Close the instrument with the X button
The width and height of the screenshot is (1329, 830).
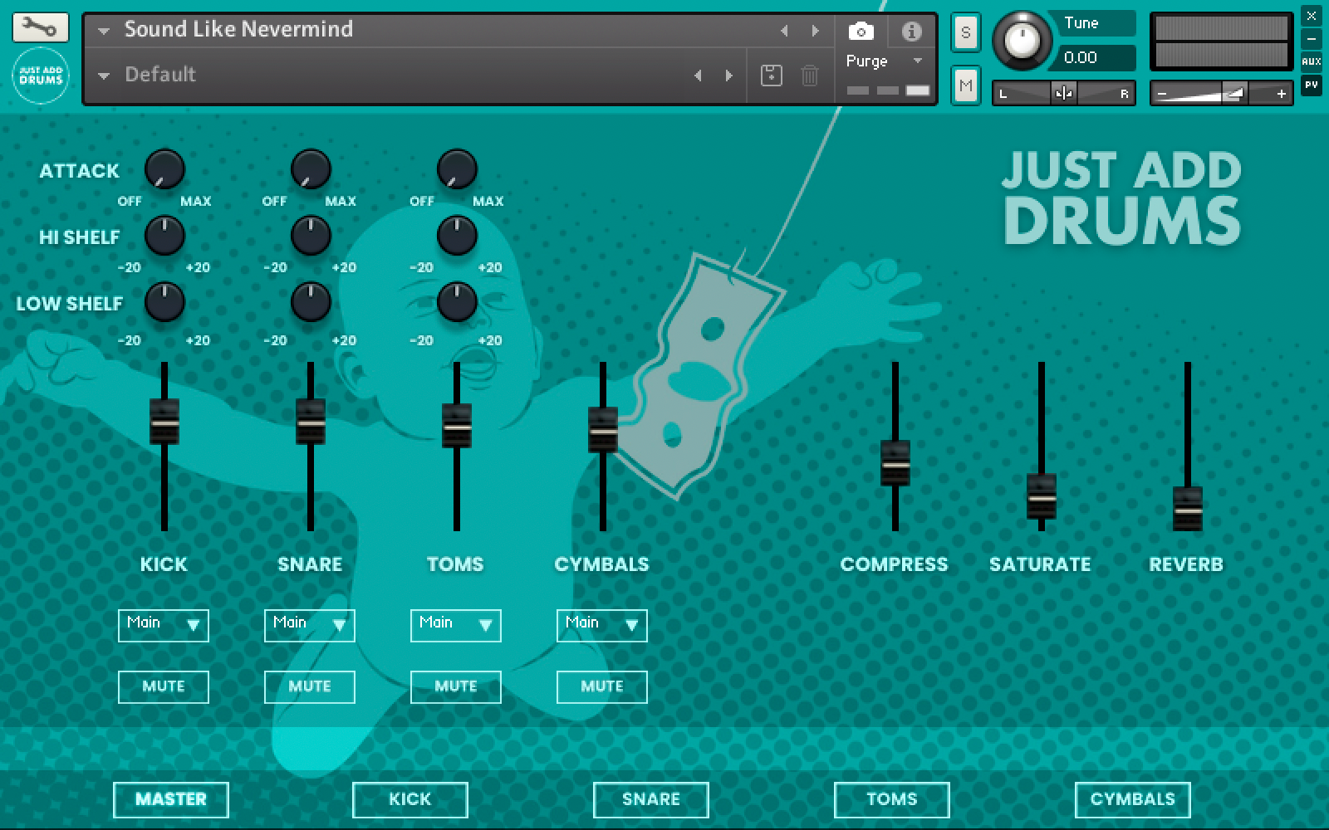click(x=1312, y=16)
